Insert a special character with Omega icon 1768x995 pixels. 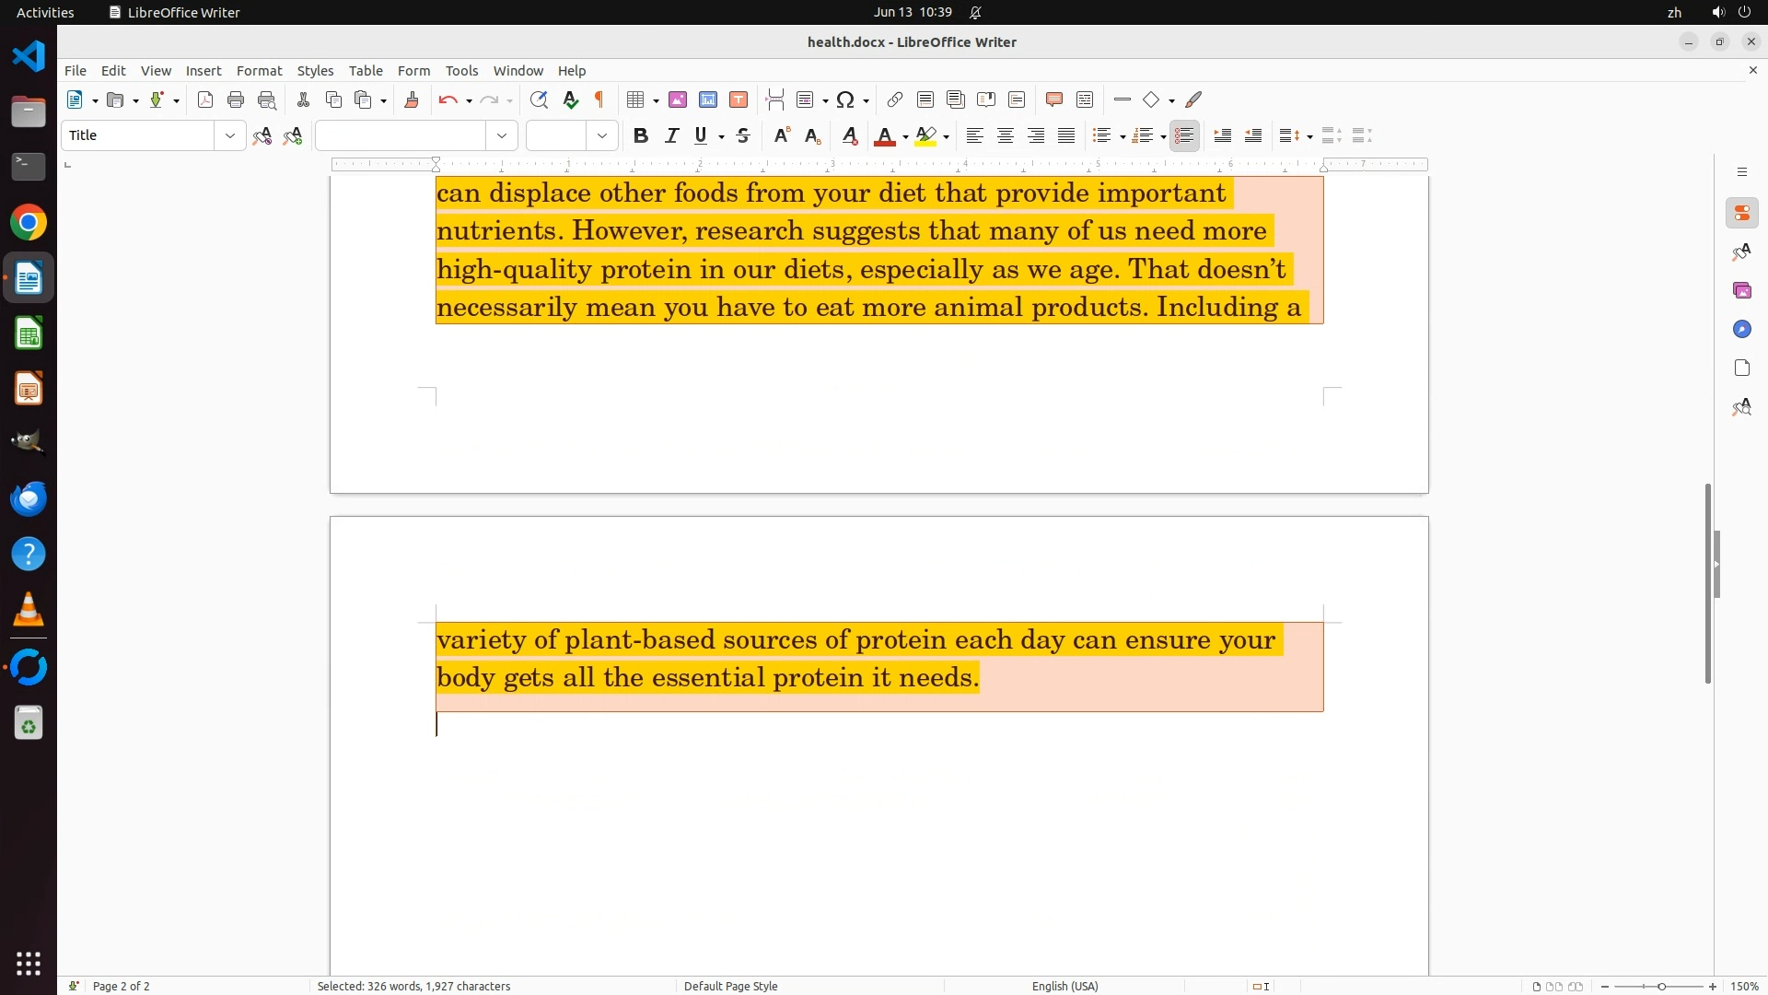(845, 100)
